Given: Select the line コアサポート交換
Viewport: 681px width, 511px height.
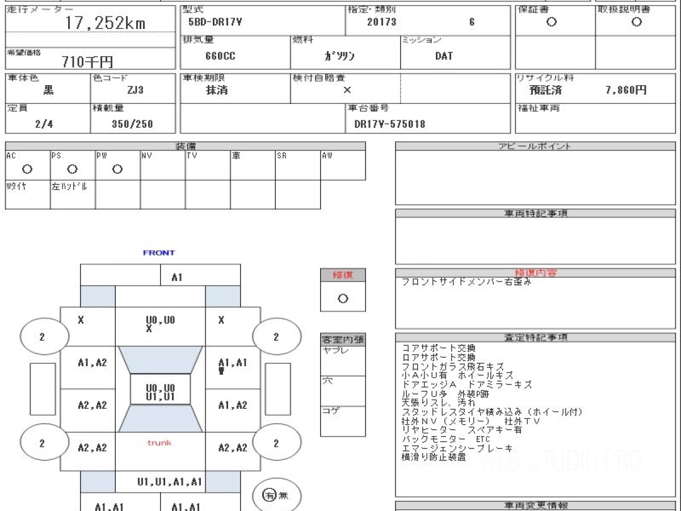Looking at the screenshot, I should click(x=439, y=348).
